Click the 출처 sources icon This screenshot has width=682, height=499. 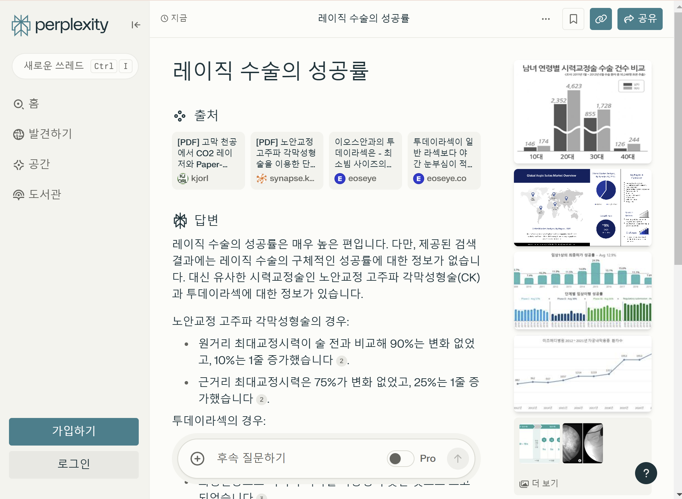click(180, 116)
